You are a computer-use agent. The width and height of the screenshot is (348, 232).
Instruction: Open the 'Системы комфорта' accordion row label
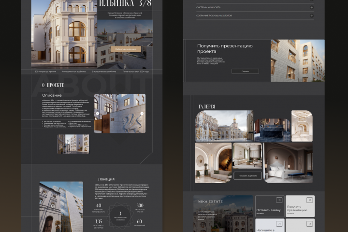tap(208, 7)
